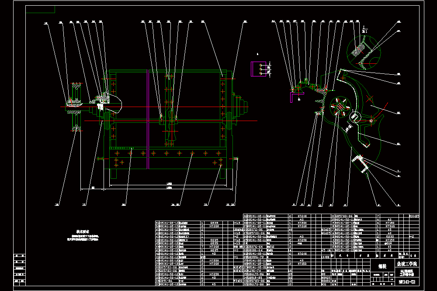The height and width of the screenshot is (291, 437).
Task: Click the MR141-02 drawing number cell
Action: point(407,282)
